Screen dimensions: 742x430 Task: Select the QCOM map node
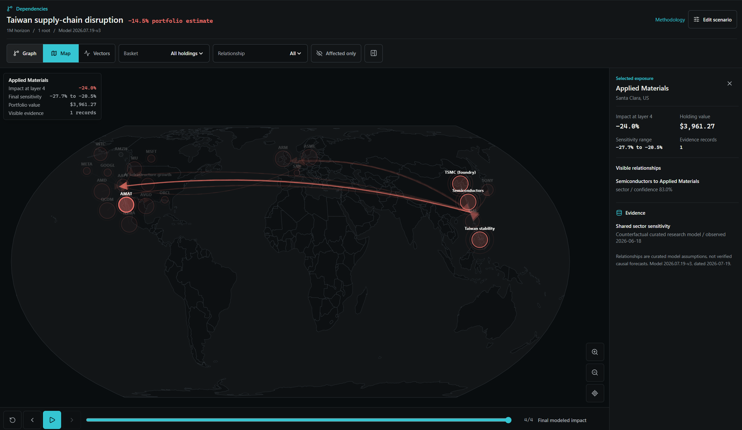[107, 210]
